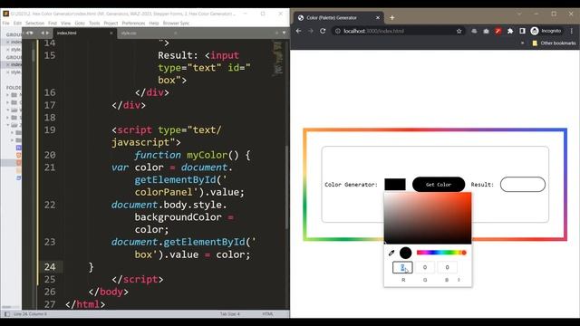Click the black color preview circle

point(405,253)
